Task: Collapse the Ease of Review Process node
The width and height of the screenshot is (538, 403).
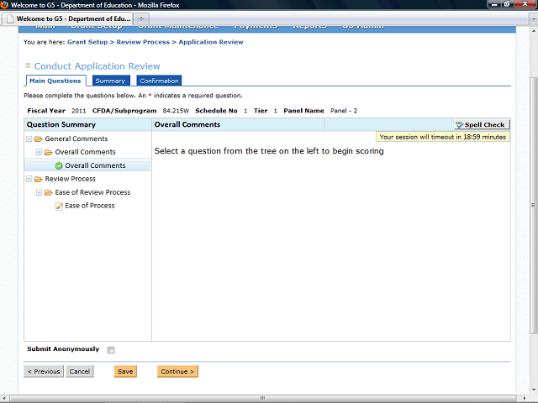Action: click(40, 192)
